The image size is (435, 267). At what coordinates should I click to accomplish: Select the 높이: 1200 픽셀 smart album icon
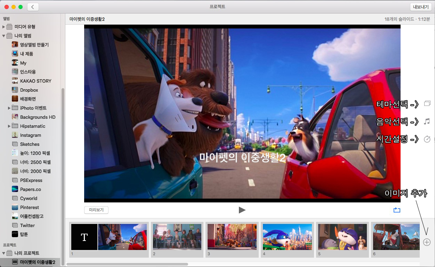(x=15, y=153)
